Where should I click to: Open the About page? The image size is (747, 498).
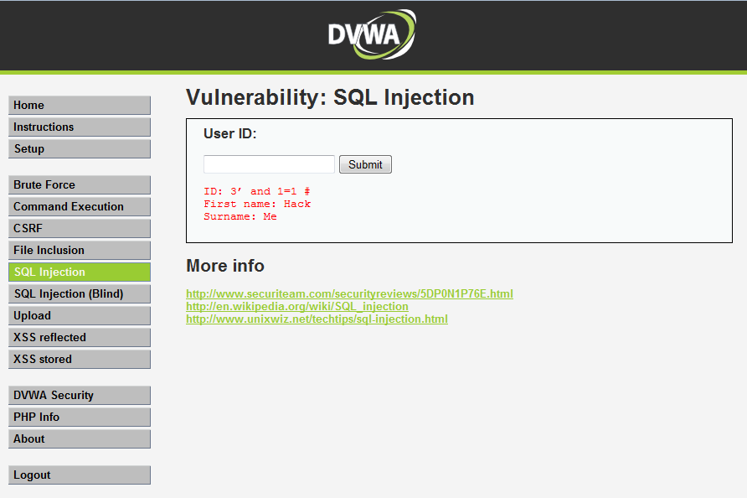80,438
